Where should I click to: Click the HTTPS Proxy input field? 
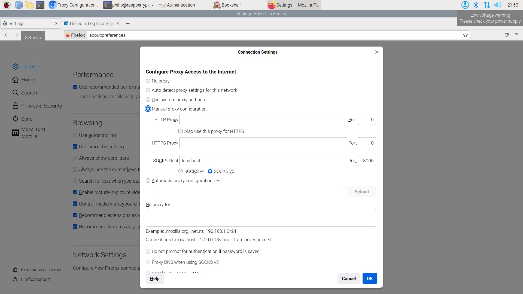263,143
